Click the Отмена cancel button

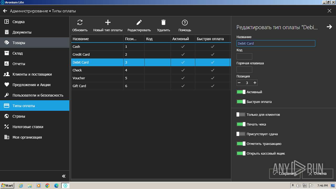click(x=318, y=174)
